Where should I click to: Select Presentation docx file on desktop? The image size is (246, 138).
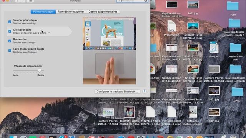[171, 26]
